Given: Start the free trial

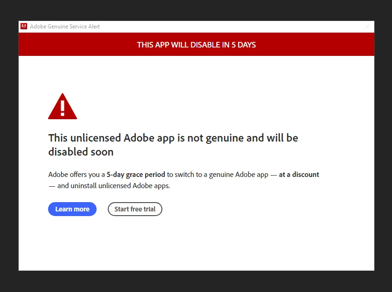Looking at the screenshot, I should pos(135,209).
